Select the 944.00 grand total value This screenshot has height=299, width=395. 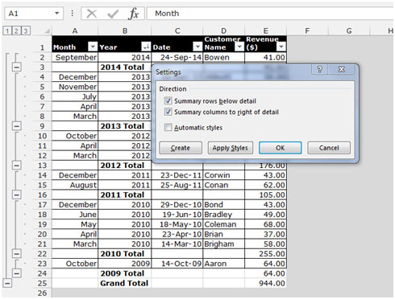click(x=265, y=283)
